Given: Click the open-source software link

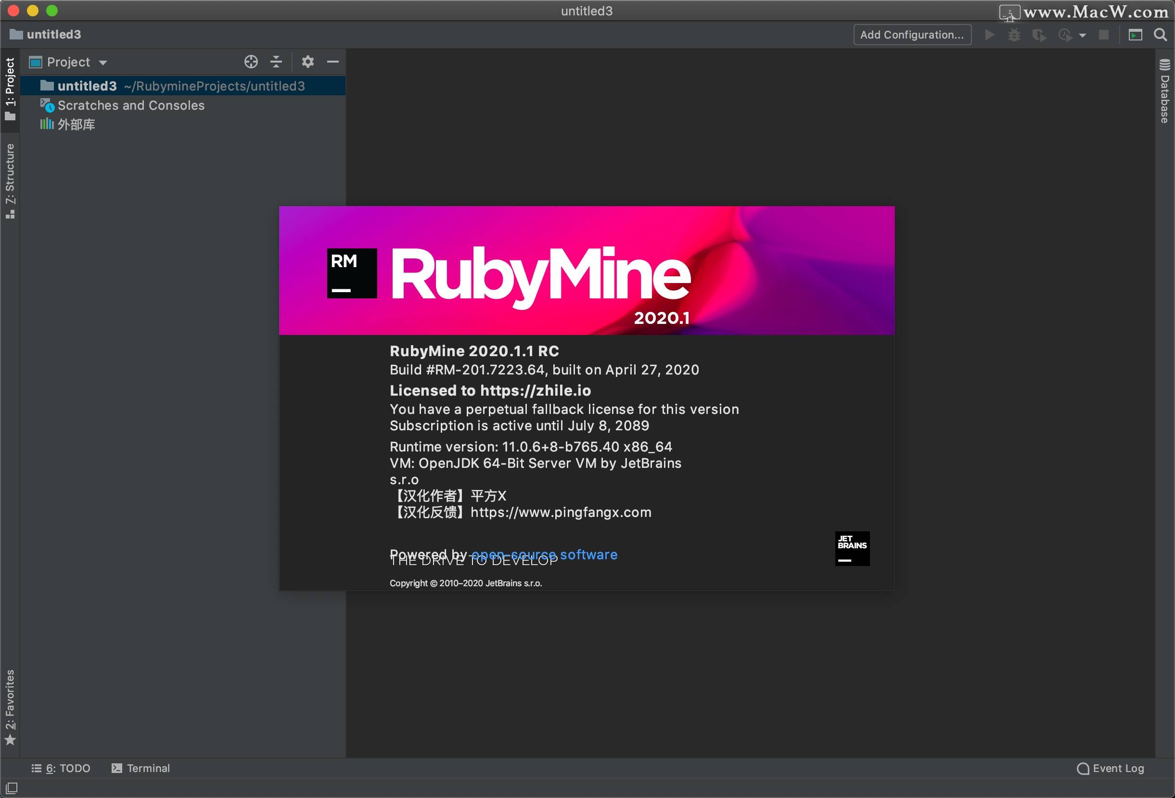Looking at the screenshot, I should (544, 554).
